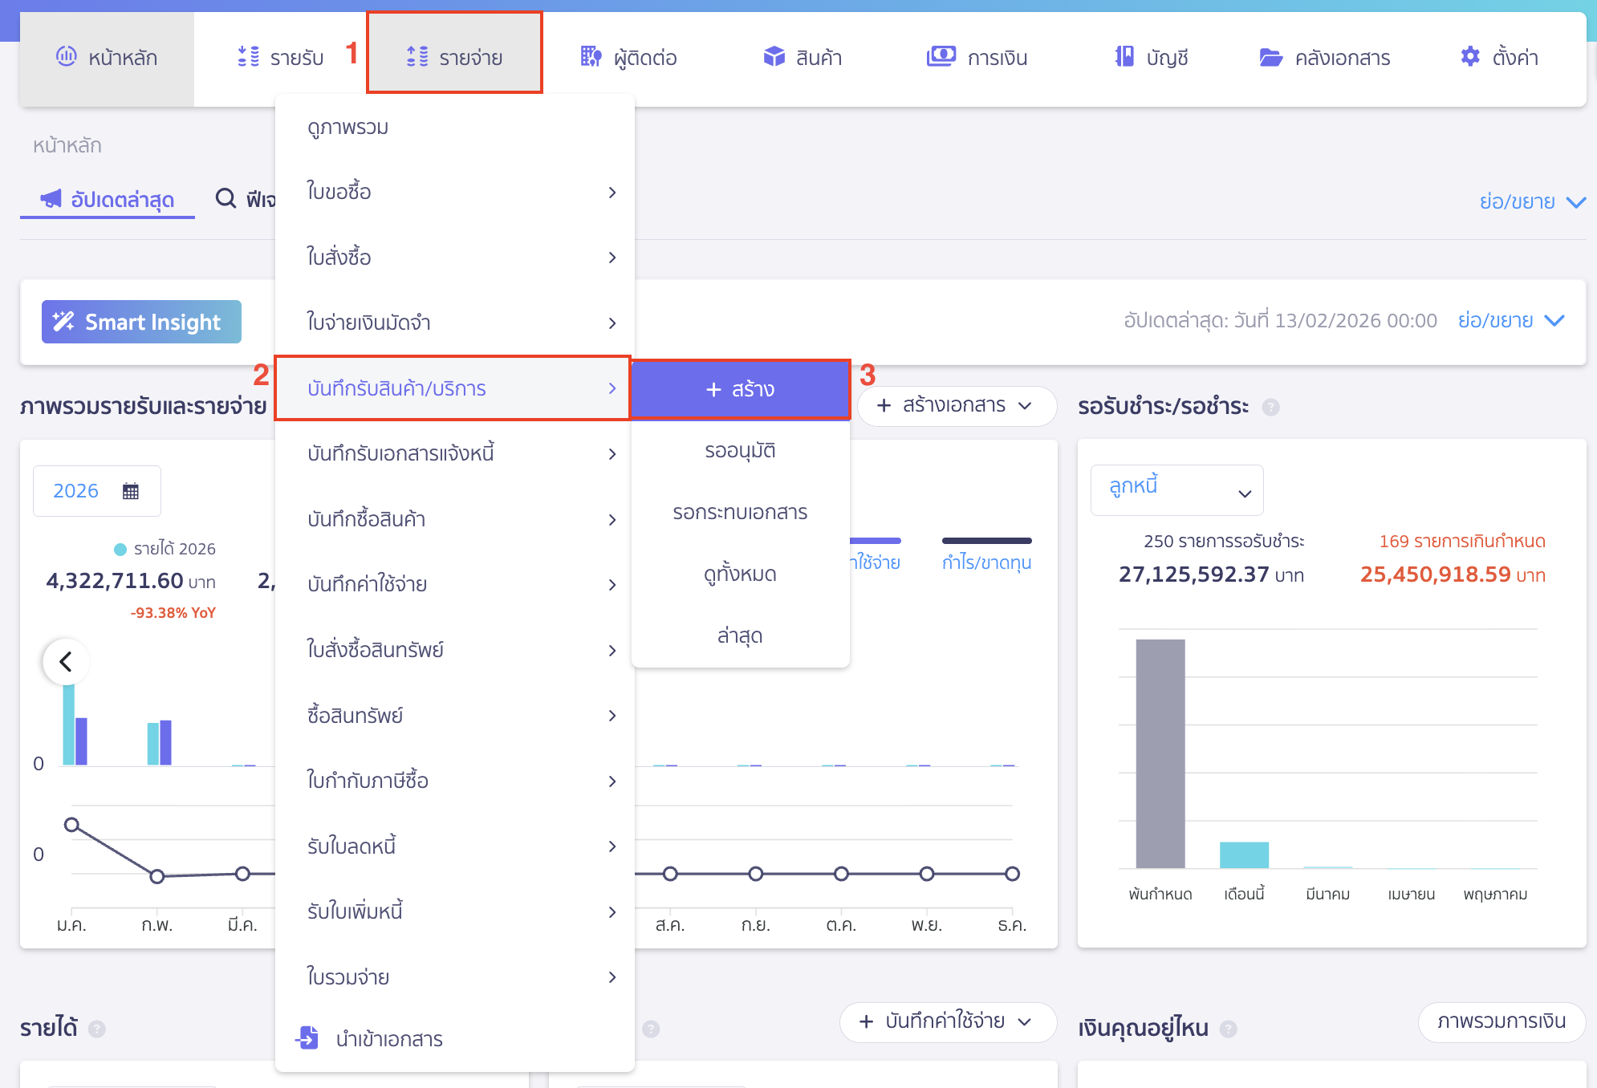1597x1088 pixels.
Task: Click the นำเข้าเอกสาร import icon
Action: 307,1038
